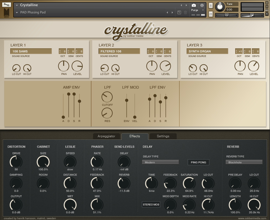Viewport: 270px width, 220px height.
Task: Click the header volume slider
Action: 252,15
